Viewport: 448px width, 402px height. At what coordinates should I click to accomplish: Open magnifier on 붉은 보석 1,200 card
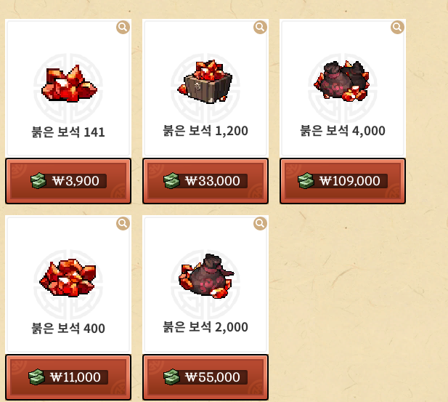tap(260, 27)
